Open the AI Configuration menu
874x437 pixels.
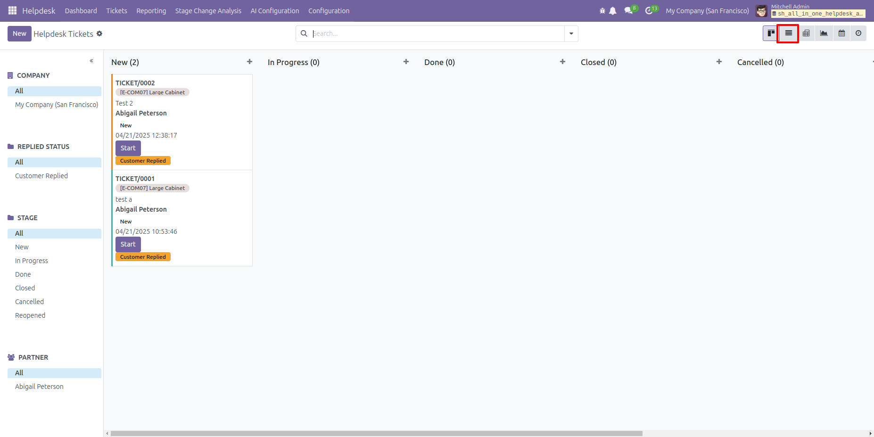click(x=275, y=11)
